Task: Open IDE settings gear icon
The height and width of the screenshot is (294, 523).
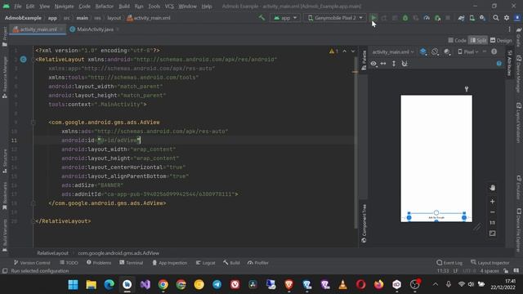Action: [x=507, y=18]
